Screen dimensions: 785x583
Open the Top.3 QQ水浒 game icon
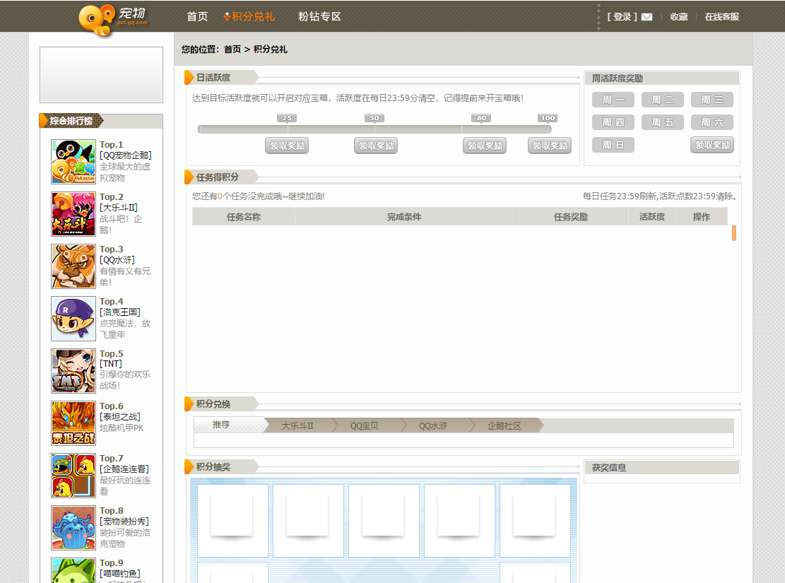pyautogui.click(x=73, y=266)
